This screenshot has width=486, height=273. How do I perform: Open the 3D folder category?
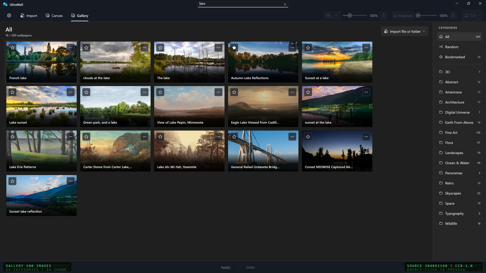pyautogui.click(x=459, y=72)
